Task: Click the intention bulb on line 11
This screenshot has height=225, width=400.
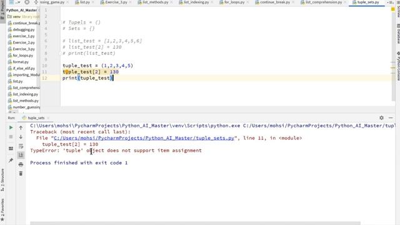Action: 66,72
